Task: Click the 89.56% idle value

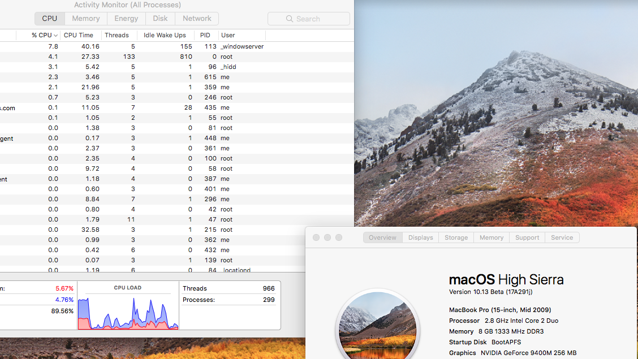Action: [62, 311]
